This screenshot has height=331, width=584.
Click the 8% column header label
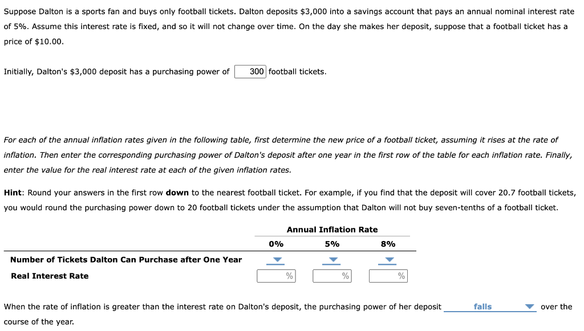coord(388,244)
